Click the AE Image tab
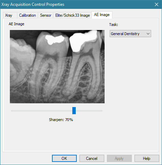This screenshot has height=165, width=162. click(102, 15)
